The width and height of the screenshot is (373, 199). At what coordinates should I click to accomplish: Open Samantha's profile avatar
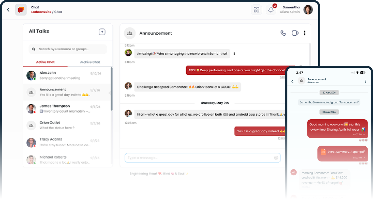point(308,10)
